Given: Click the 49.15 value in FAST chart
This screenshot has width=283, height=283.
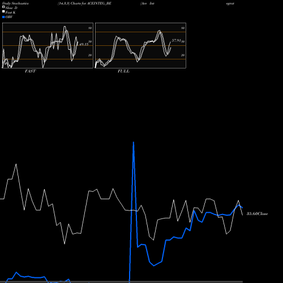Looking at the screenshot, I should click(x=84, y=44).
